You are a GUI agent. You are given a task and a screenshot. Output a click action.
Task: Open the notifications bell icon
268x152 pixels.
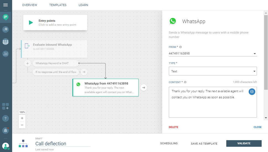coord(6,131)
